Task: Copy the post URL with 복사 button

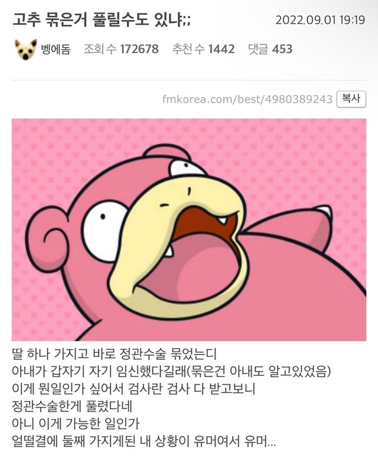Action: pyautogui.click(x=351, y=99)
